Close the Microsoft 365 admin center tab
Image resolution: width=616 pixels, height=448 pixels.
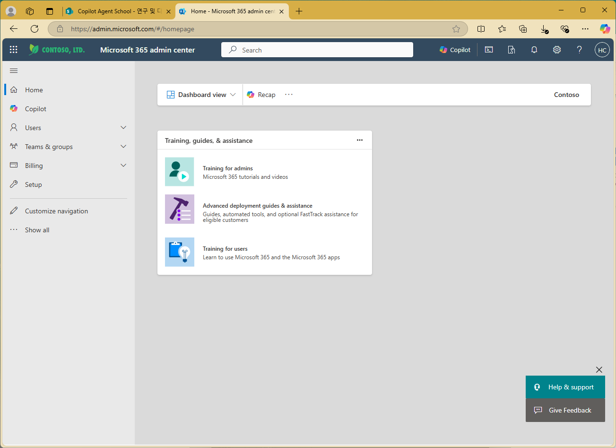(x=282, y=11)
